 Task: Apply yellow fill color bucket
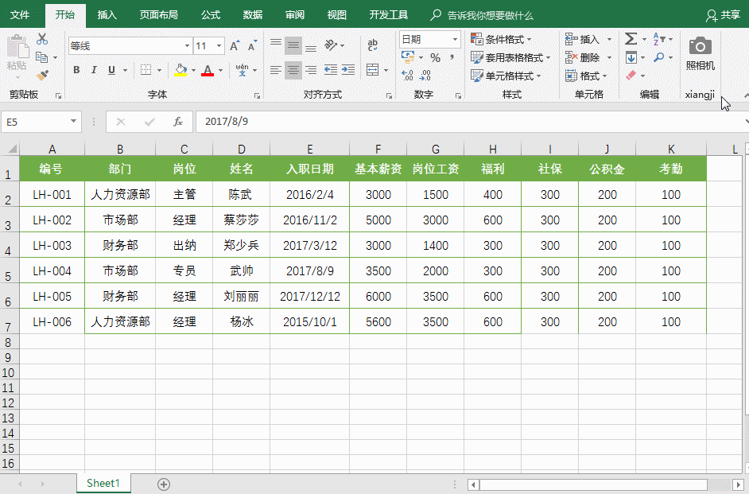(180, 70)
